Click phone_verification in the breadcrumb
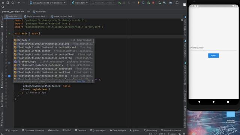The height and width of the screenshot is (135, 240). [x=13, y=12]
